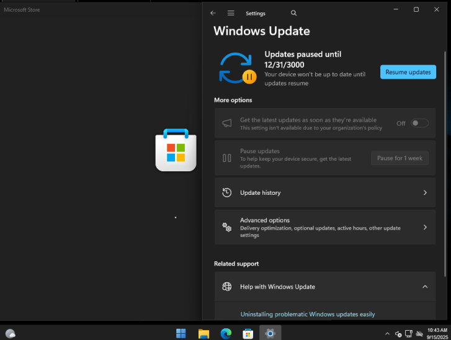Click the Related support heading

coord(236,264)
